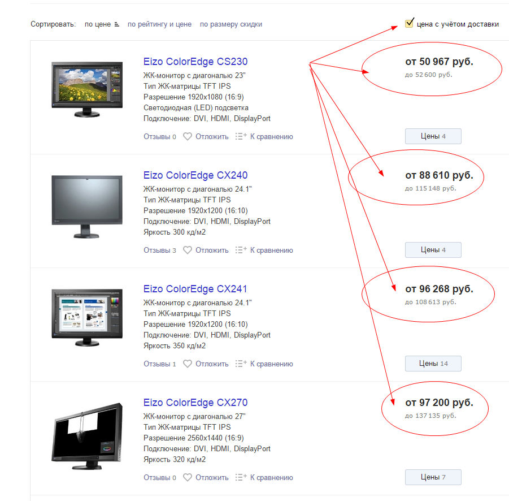
Task: Click the compare list icon for CS230
Action: click(x=241, y=136)
